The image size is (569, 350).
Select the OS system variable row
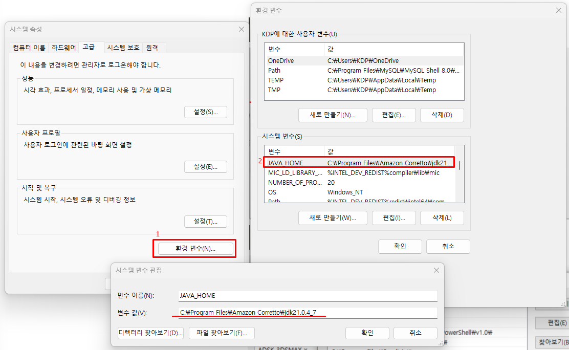pyautogui.click(x=359, y=192)
